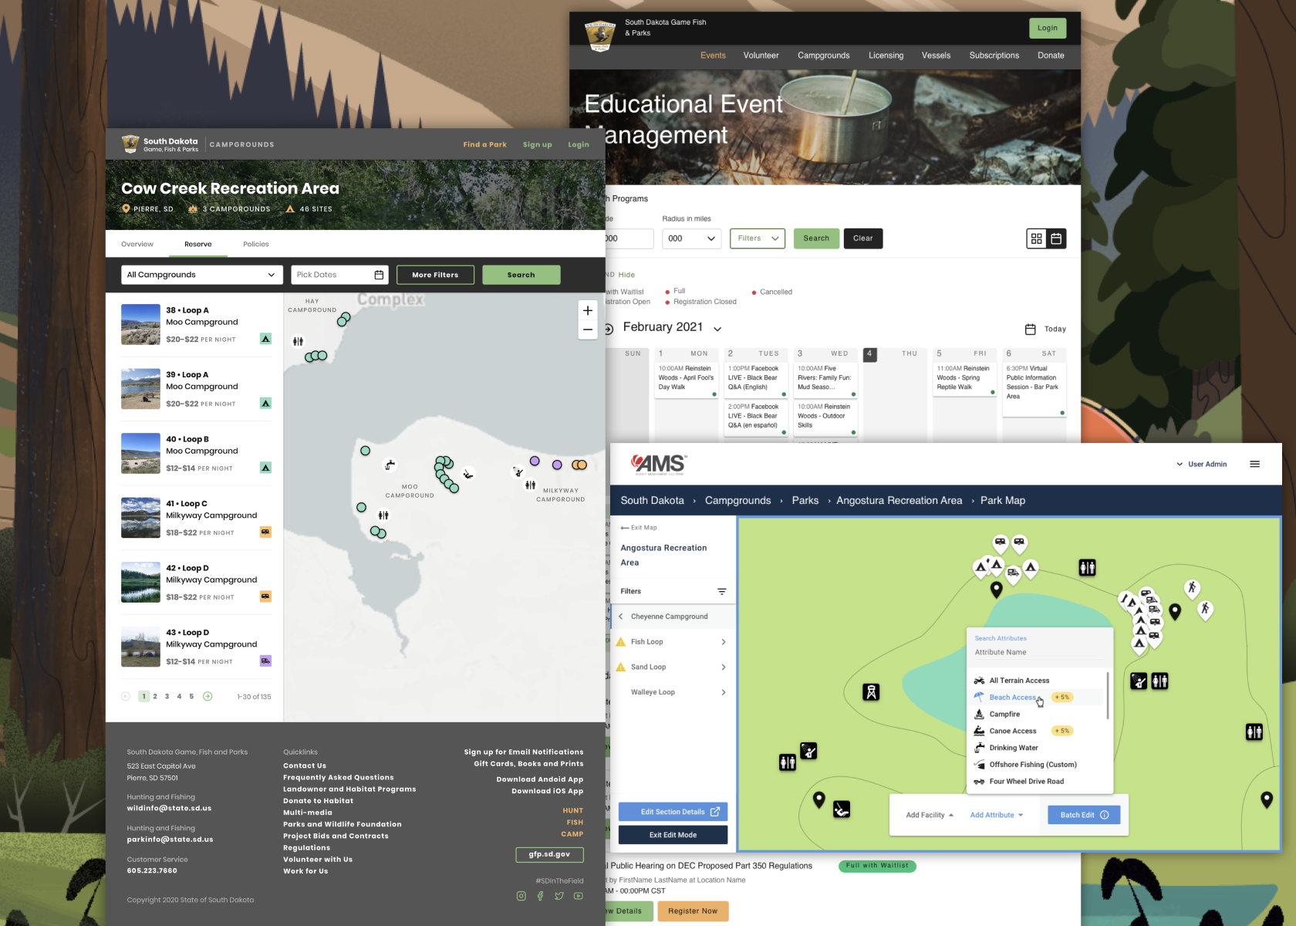
Task: Open Vessels menu item
Action: [936, 56]
